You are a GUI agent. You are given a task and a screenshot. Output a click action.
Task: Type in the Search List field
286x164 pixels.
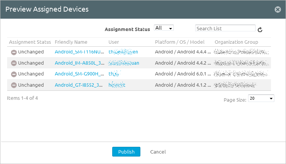click(x=225, y=28)
